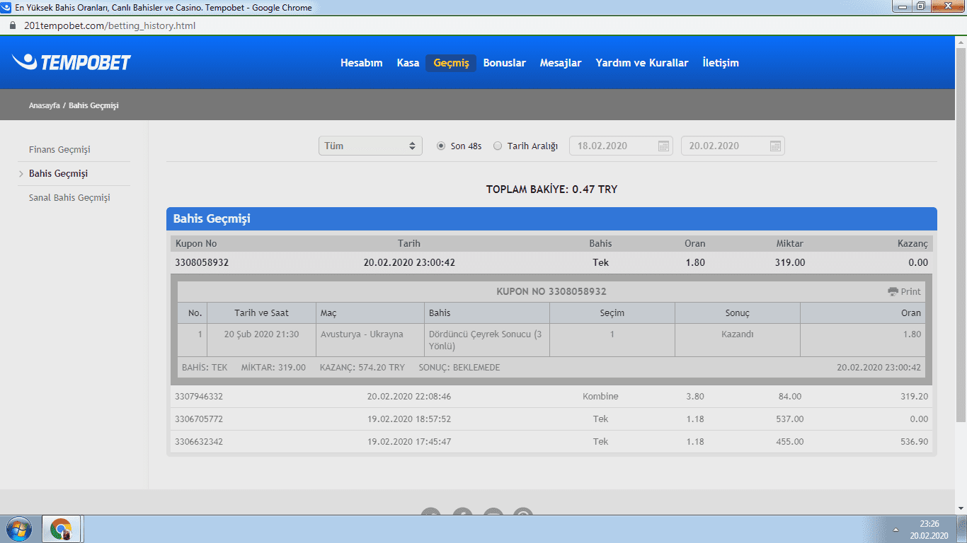This screenshot has height=543, width=967.
Task: Click the padlock icon in the address bar
Action: [13, 25]
